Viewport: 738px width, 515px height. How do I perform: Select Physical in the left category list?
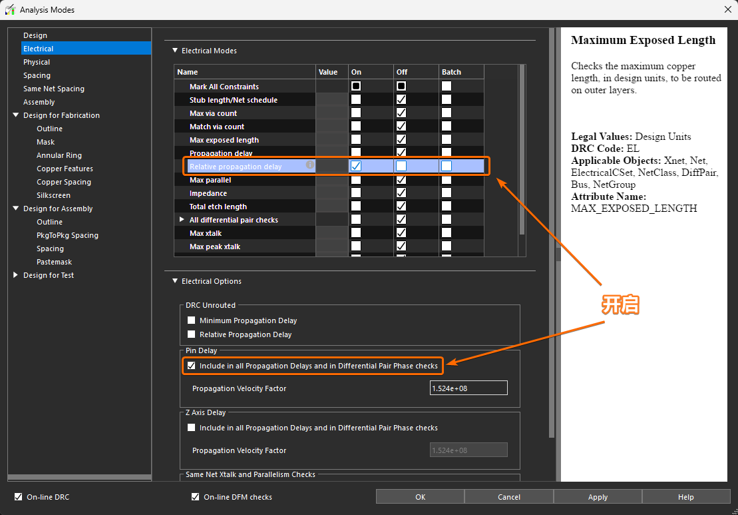click(37, 62)
